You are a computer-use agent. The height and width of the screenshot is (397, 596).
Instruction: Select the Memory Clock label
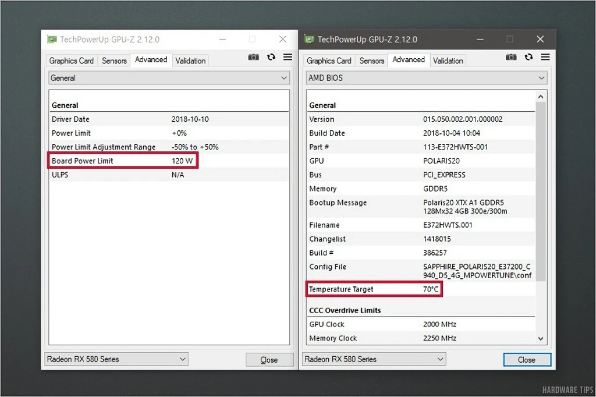coord(333,338)
